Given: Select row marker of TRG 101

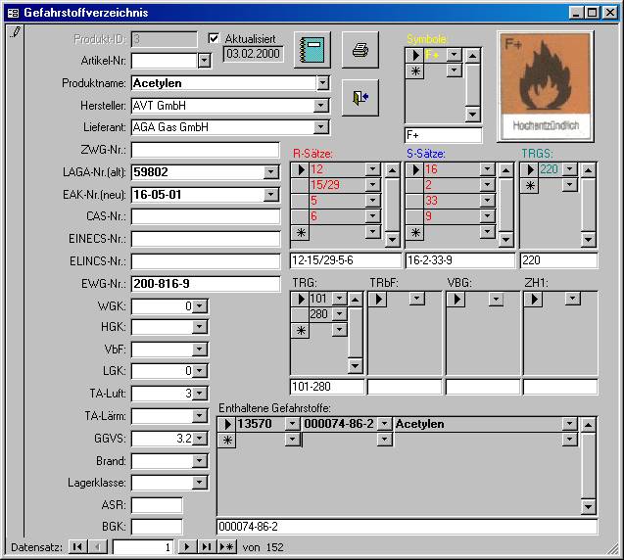Looking at the screenshot, I should coord(301,299).
